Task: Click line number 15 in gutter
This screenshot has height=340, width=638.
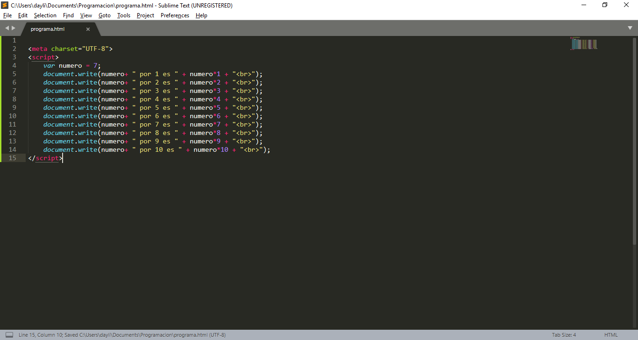Action: (x=13, y=158)
